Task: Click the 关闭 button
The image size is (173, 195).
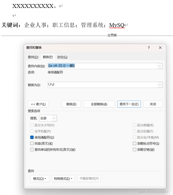Action: 153,104
